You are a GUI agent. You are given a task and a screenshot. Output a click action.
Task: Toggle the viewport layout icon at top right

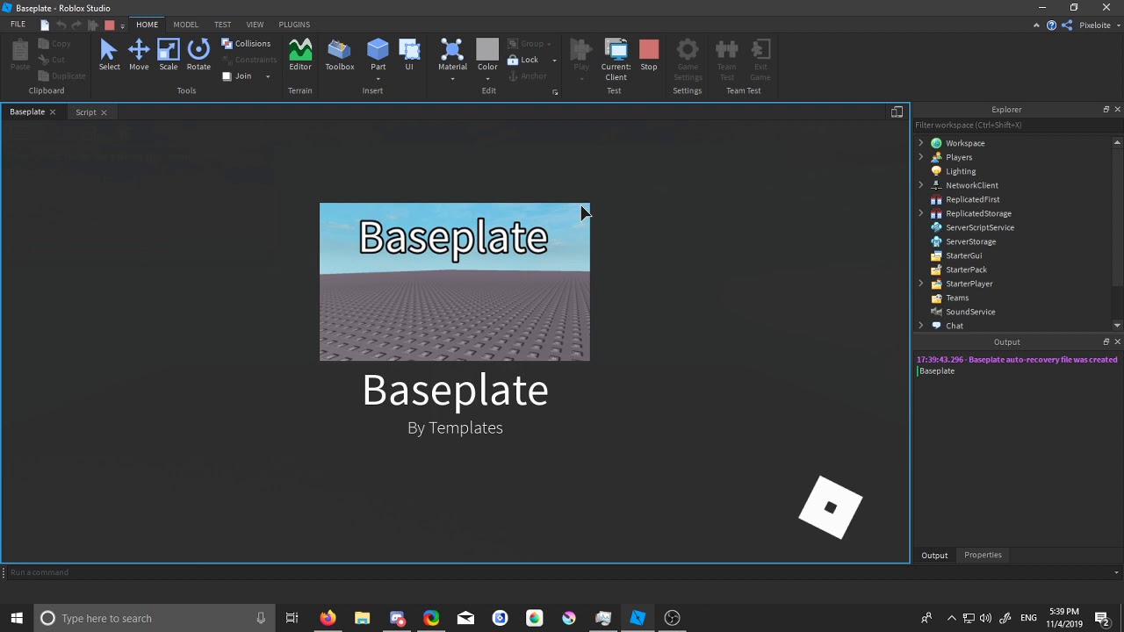[897, 111]
